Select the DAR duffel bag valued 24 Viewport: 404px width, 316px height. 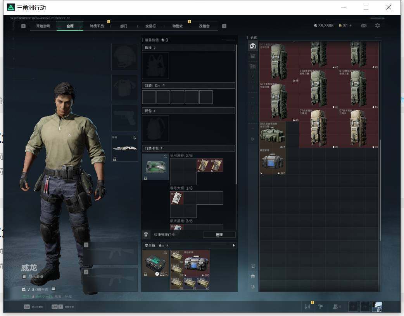(273, 135)
